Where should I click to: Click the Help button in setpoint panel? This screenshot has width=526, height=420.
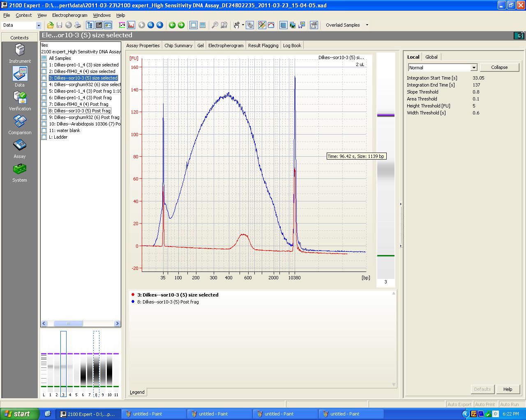tap(508, 389)
